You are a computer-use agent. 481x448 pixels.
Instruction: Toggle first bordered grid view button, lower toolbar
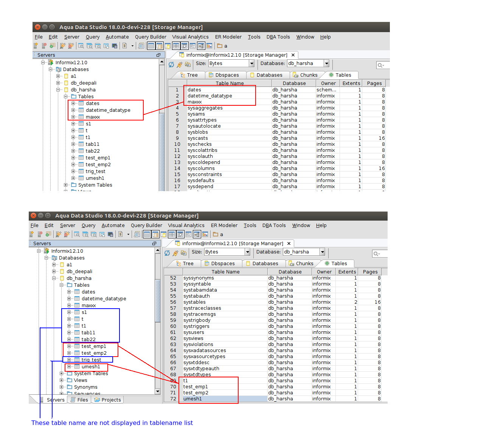147,234
